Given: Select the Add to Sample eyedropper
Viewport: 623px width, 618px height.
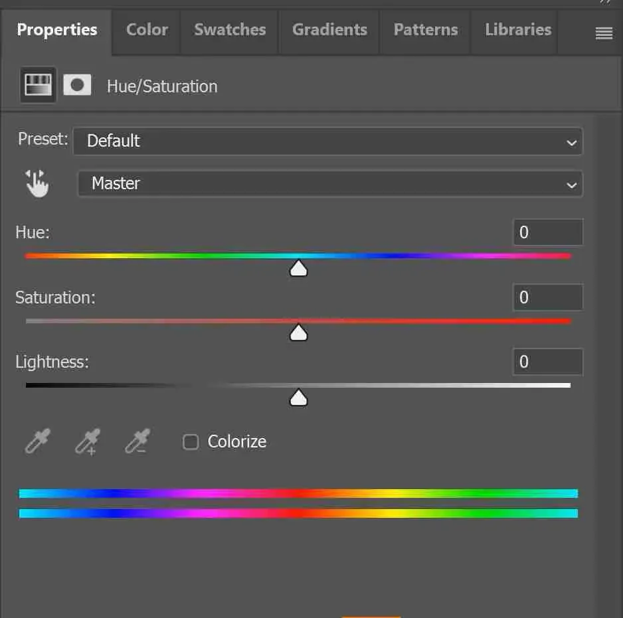Looking at the screenshot, I should pos(87,441).
